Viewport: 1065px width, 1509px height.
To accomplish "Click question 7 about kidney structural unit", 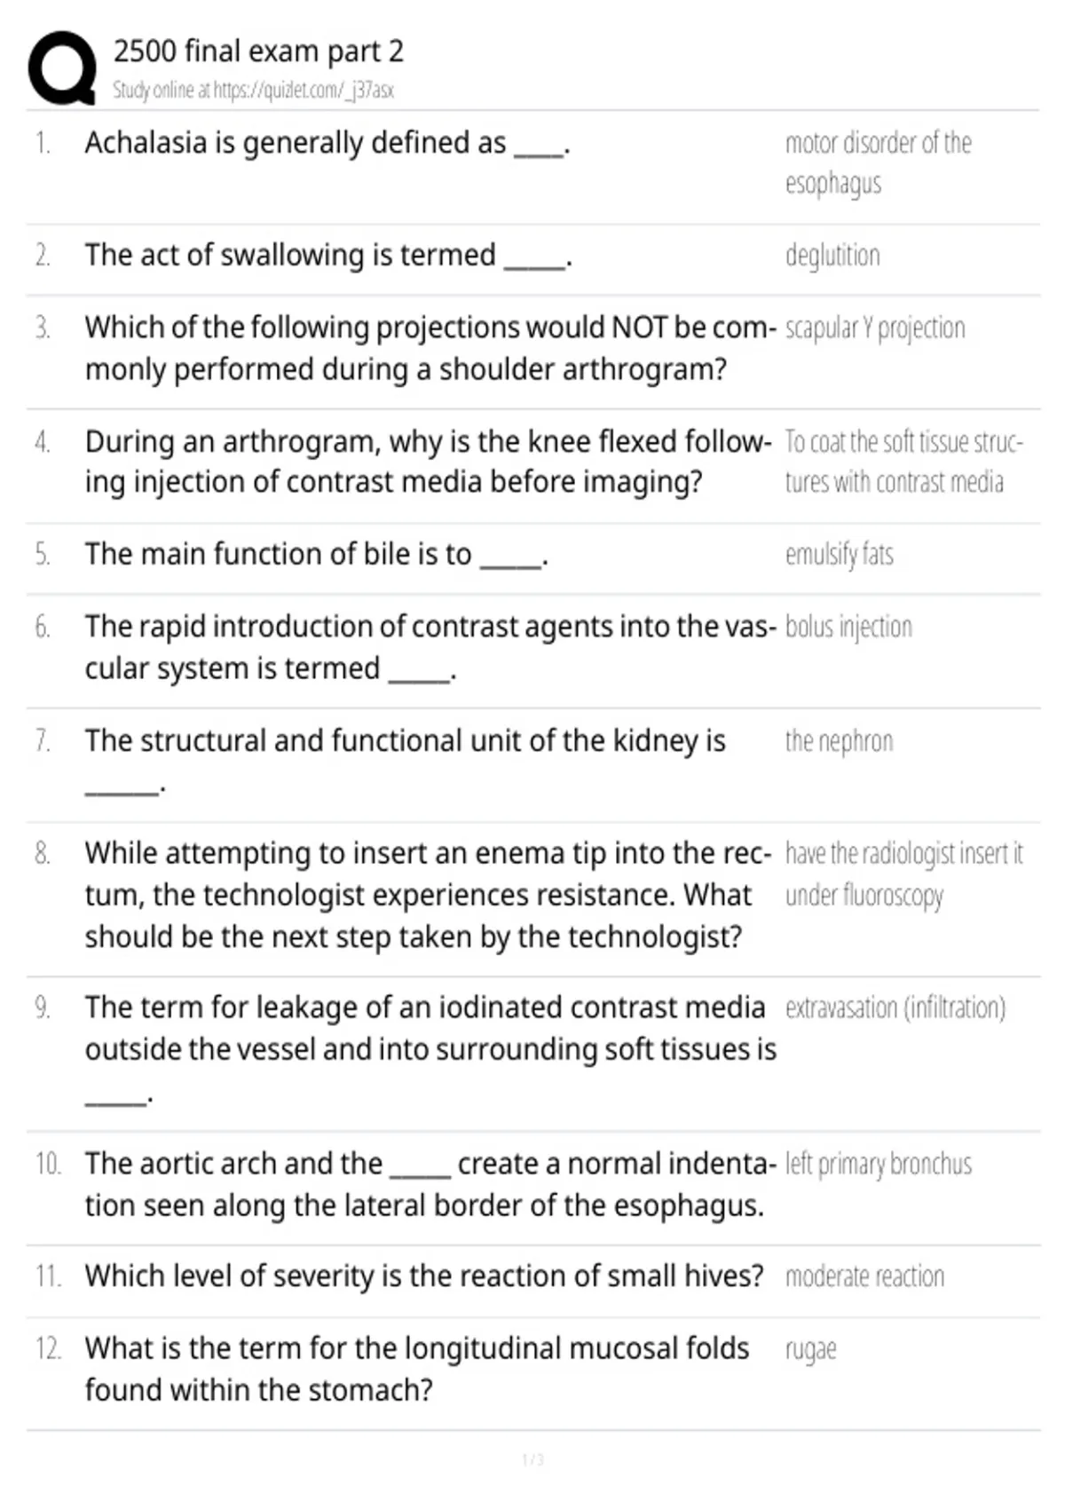I will click(x=406, y=762).
